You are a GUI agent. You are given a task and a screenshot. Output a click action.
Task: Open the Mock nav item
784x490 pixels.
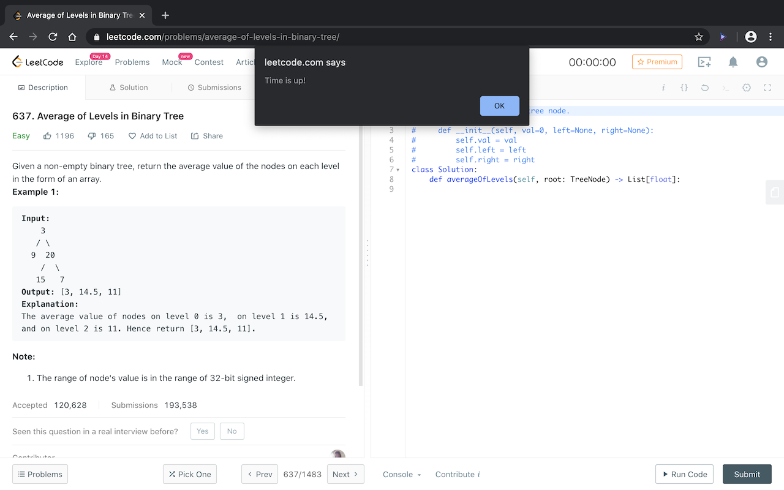coord(172,62)
